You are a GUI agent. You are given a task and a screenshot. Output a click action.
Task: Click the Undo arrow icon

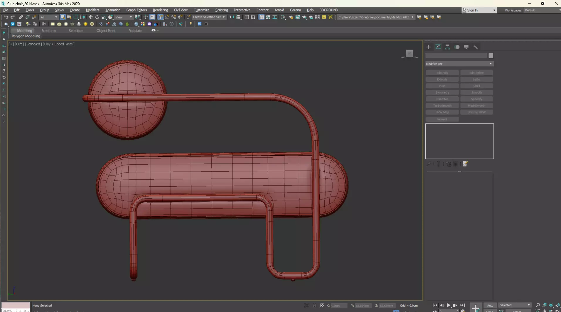[6, 17]
